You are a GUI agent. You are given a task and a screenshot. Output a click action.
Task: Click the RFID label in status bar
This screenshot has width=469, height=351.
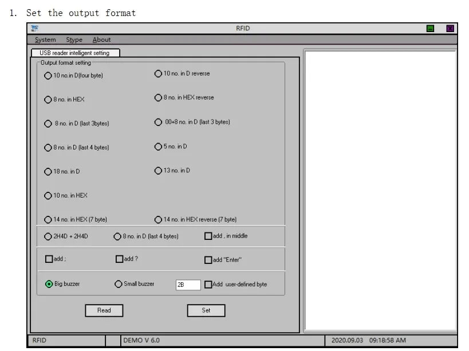[40, 341]
